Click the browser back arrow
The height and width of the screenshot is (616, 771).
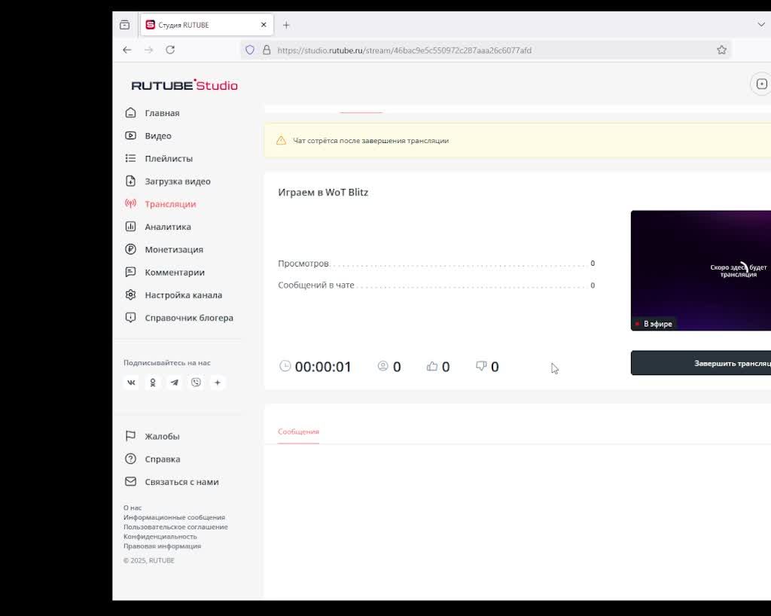(127, 50)
